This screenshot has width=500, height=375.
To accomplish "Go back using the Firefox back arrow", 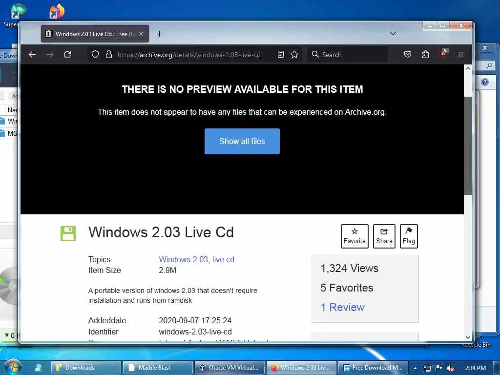I will [x=32, y=55].
